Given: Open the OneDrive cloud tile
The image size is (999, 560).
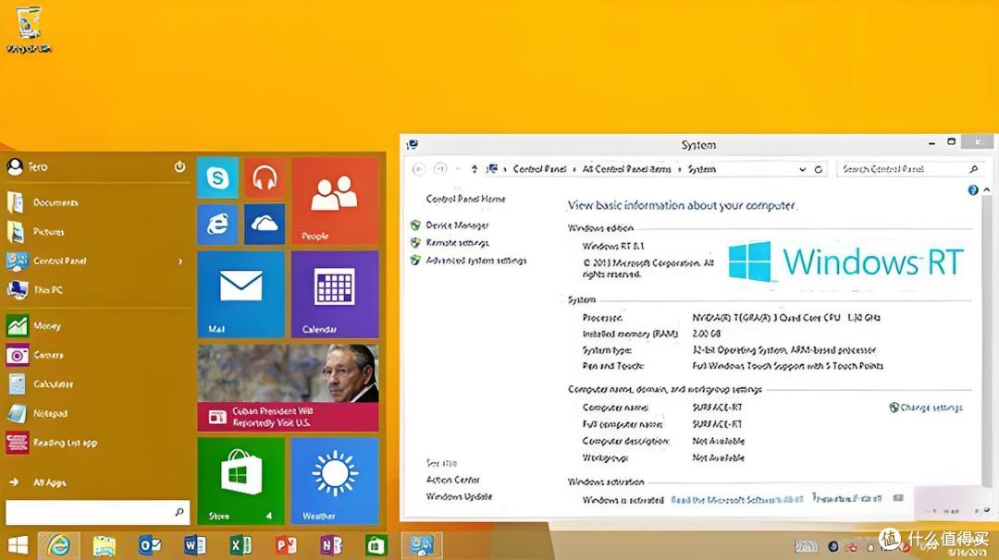Looking at the screenshot, I should point(265,224).
